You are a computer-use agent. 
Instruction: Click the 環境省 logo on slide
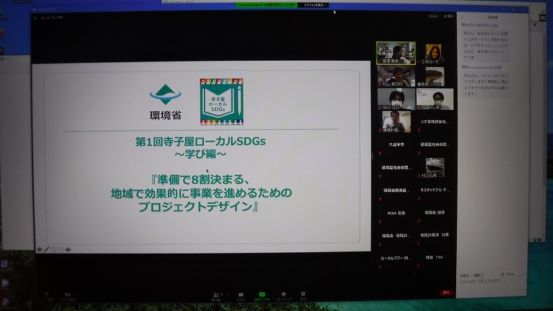tap(165, 102)
